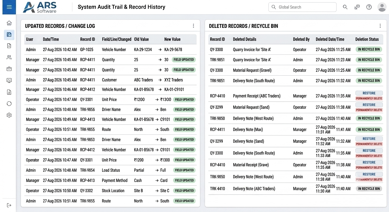389x212 pixels.
Task: Restore the TRK-9850 Delivery Note (West Route)
Action: point(369,174)
